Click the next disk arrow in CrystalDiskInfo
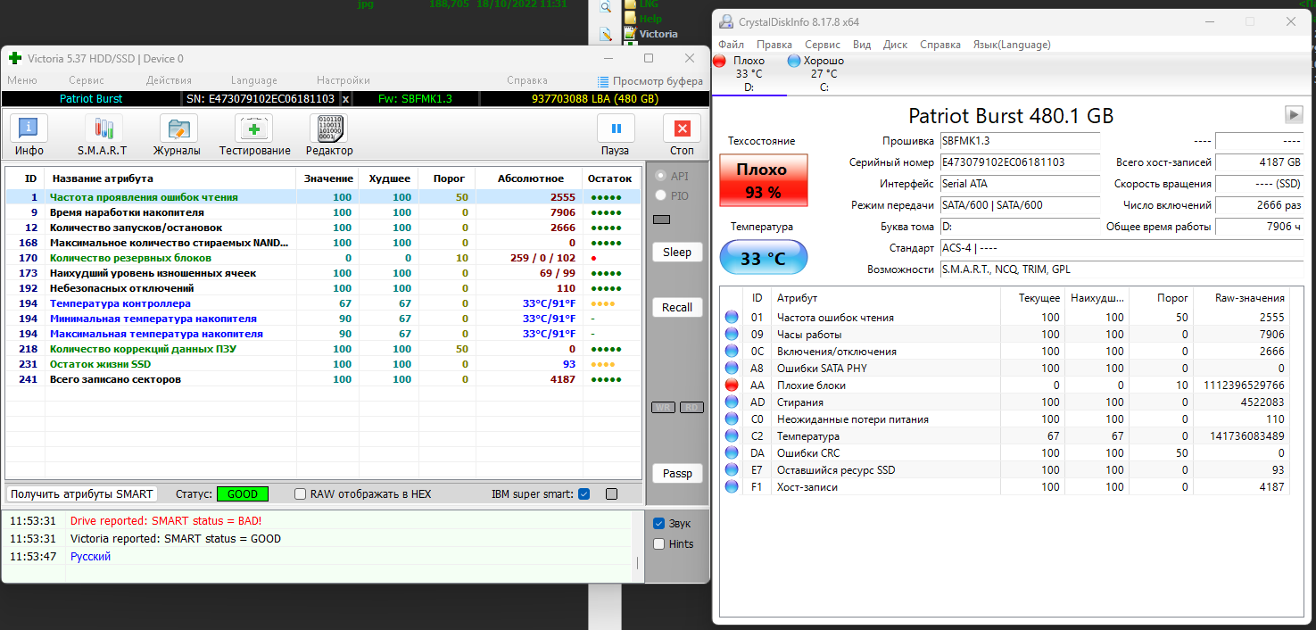This screenshot has height=630, width=1316. (1293, 114)
